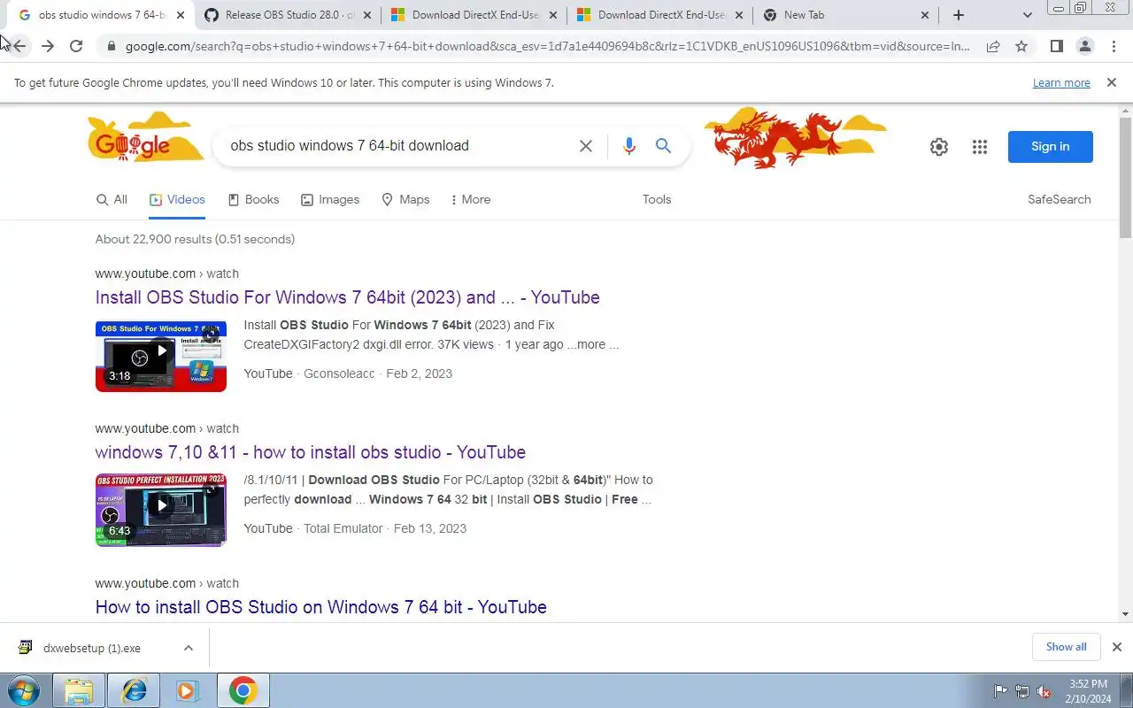Open Google quick settings gear

point(939,147)
